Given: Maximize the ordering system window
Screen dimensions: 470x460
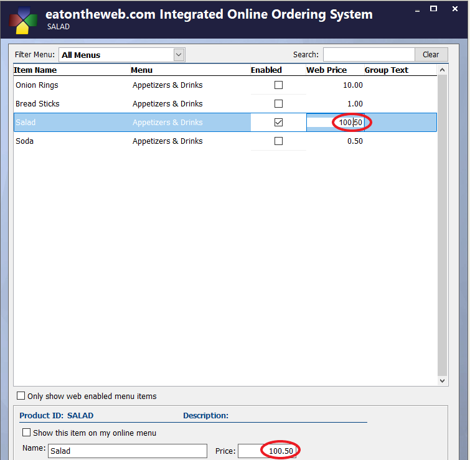Looking at the screenshot, I should 433,9.
